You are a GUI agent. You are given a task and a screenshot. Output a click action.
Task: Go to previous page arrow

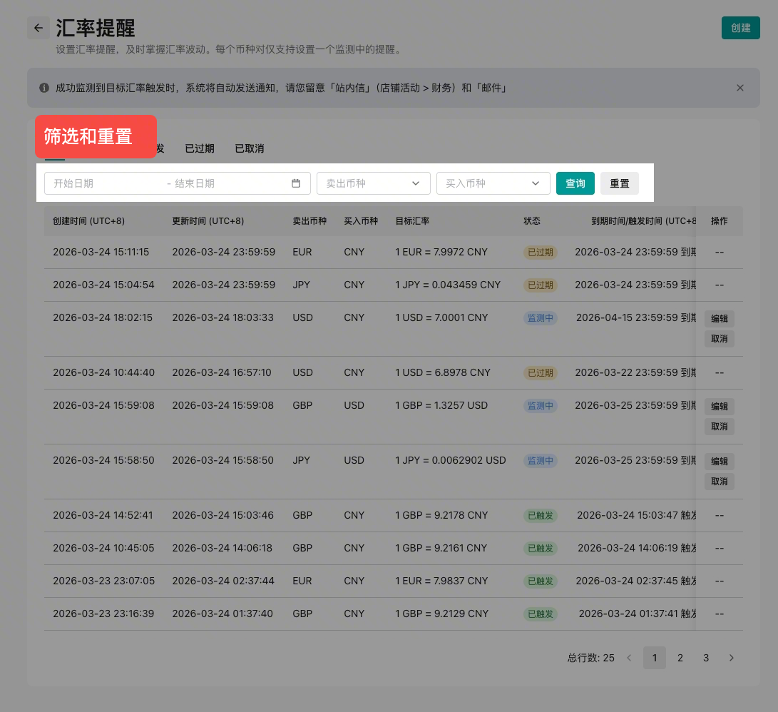pos(629,658)
